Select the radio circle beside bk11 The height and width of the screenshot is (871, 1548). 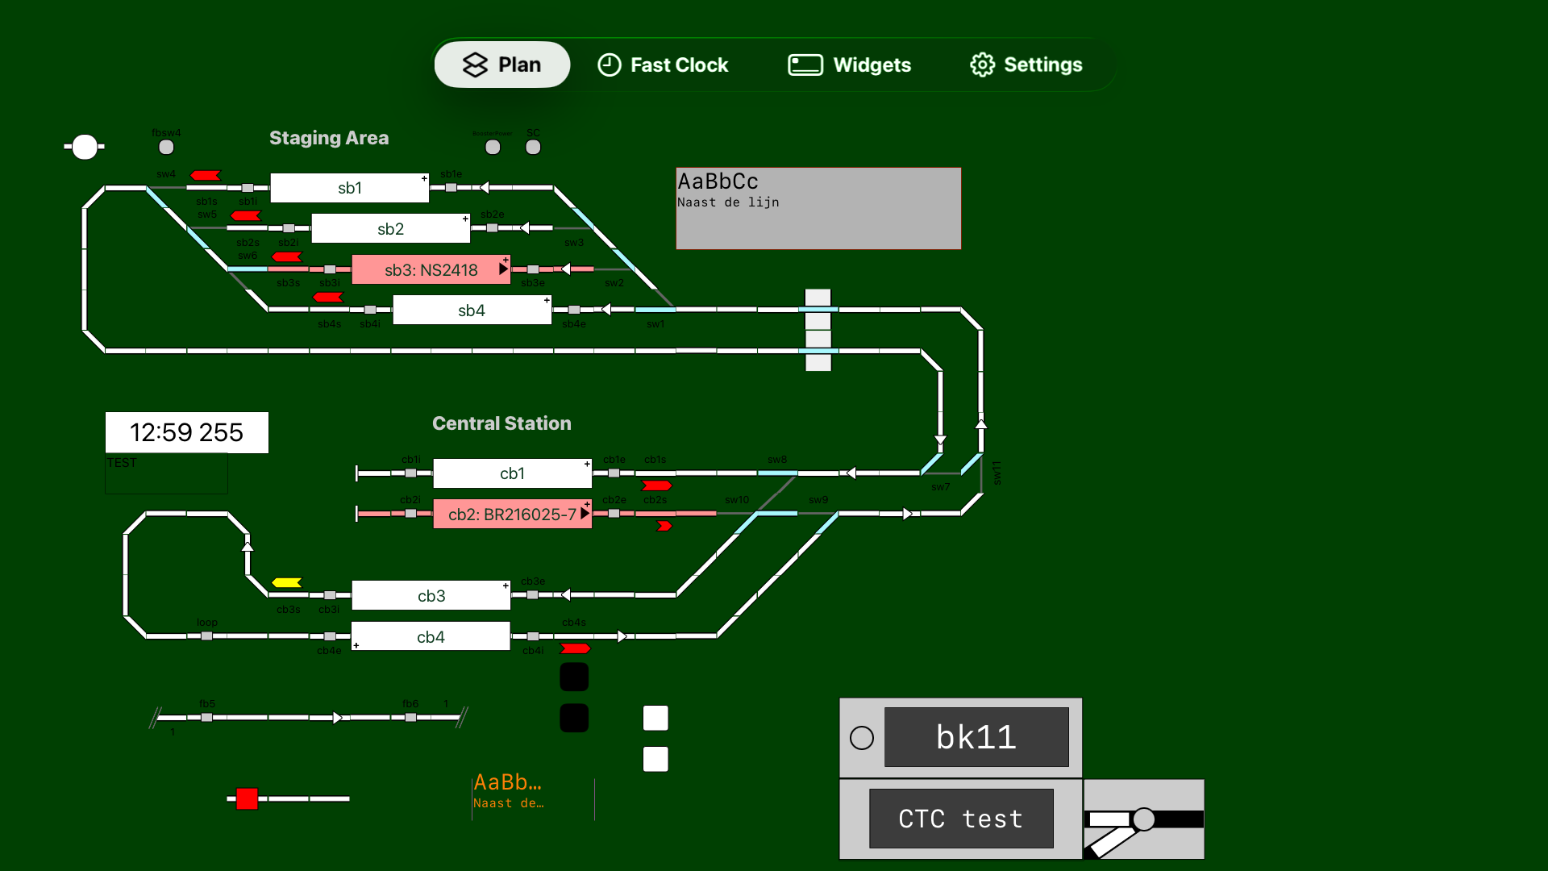(x=862, y=738)
